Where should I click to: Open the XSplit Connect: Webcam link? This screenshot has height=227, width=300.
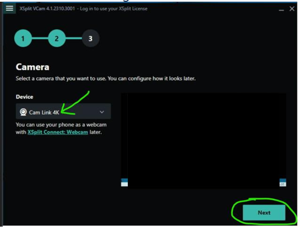58,132
